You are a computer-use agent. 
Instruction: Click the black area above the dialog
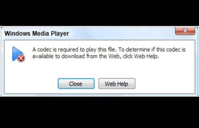coord(100,13)
